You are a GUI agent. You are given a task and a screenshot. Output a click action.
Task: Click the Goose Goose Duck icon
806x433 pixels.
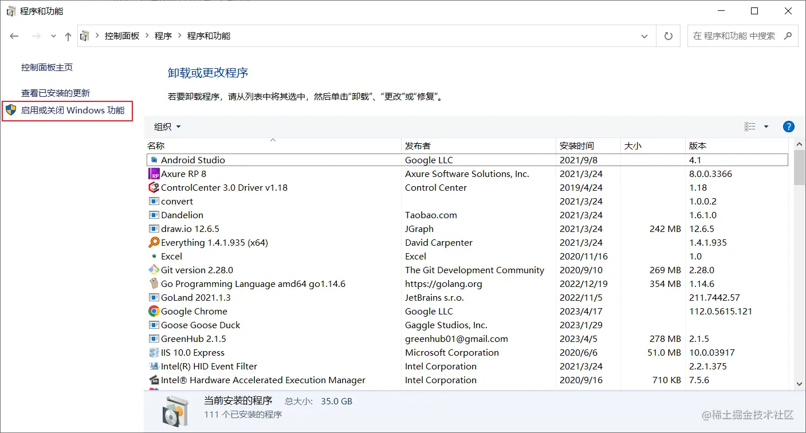pyautogui.click(x=154, y=325)
